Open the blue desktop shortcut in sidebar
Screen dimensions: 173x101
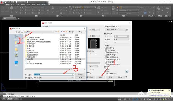(x=16, y=63)
